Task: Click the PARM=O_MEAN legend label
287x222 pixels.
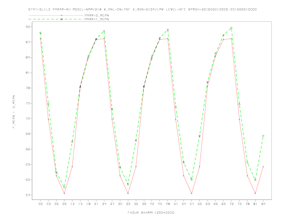Action: pos(97,15)
